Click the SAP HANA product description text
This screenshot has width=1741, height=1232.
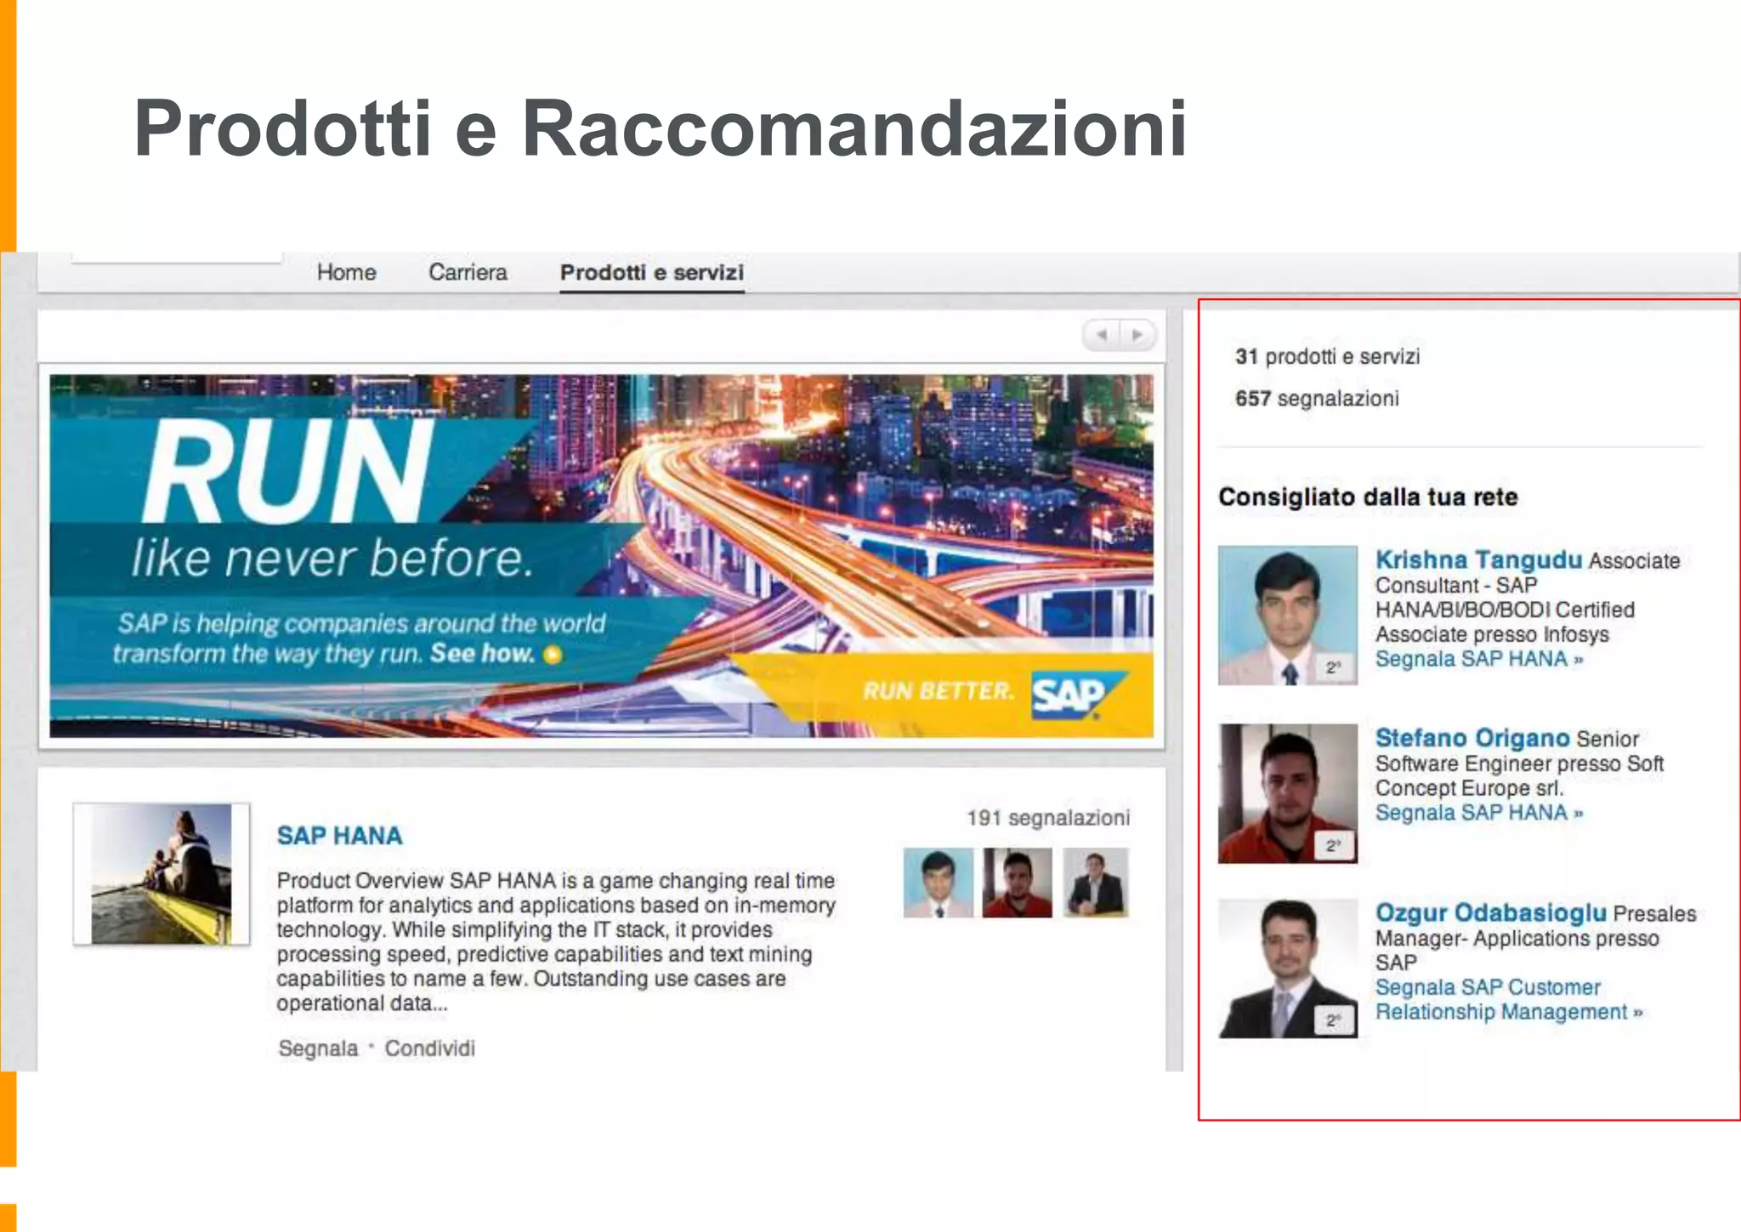[556, 942]
